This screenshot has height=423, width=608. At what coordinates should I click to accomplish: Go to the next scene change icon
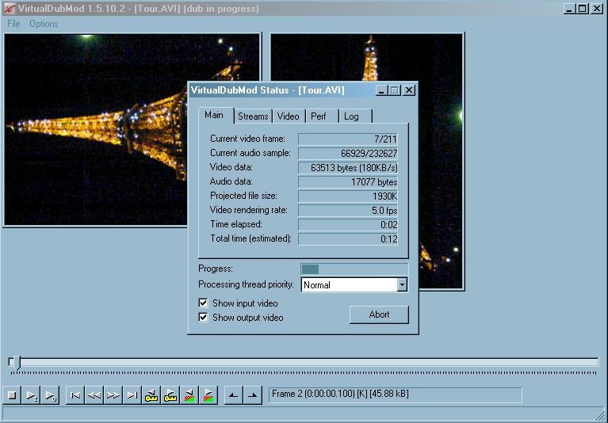click(208, 395)
